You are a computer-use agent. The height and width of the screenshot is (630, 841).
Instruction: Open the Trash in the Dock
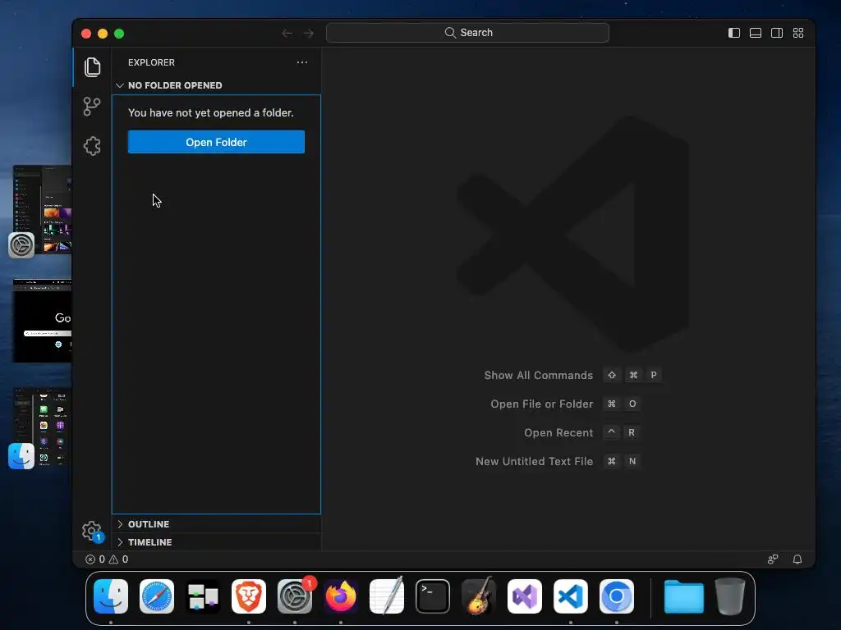[730, 596]
